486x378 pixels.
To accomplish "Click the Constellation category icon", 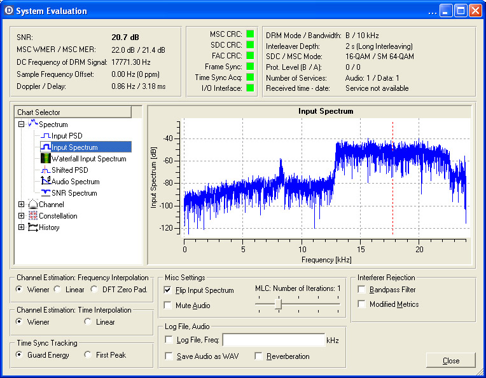I will click(x=33, y=215).
